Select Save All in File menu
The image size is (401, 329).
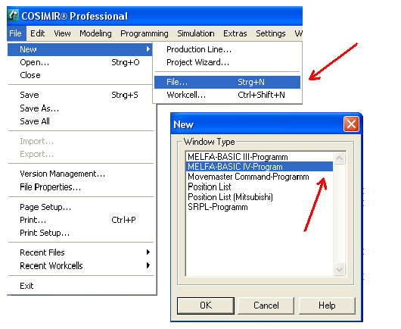[x=80, y=121]
